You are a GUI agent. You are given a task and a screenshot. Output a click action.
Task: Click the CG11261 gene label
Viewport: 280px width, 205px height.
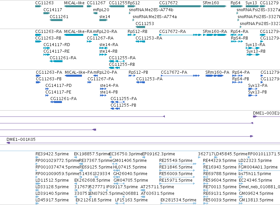point(59,17)
